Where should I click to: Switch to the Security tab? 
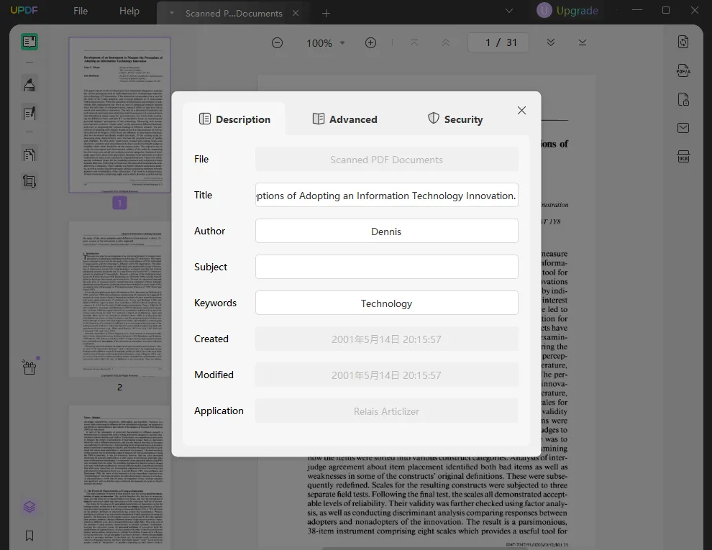455,119
